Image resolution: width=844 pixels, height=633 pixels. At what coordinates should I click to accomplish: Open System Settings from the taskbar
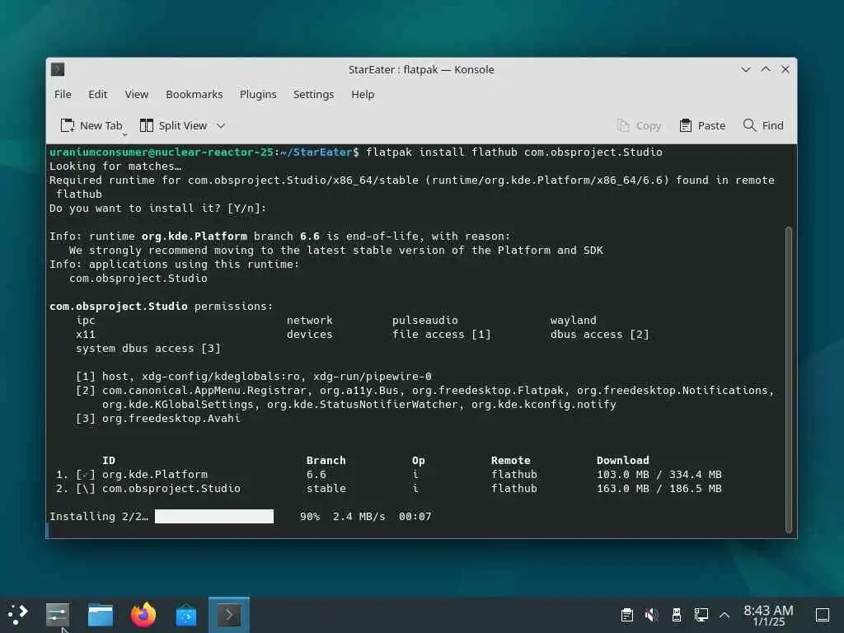click(58, 615)
